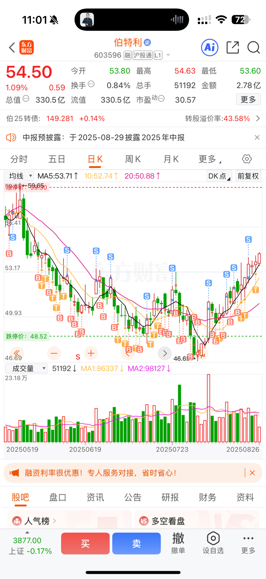
Task: Switch to the 月K chart tab
Action: [x=171, y=159]
